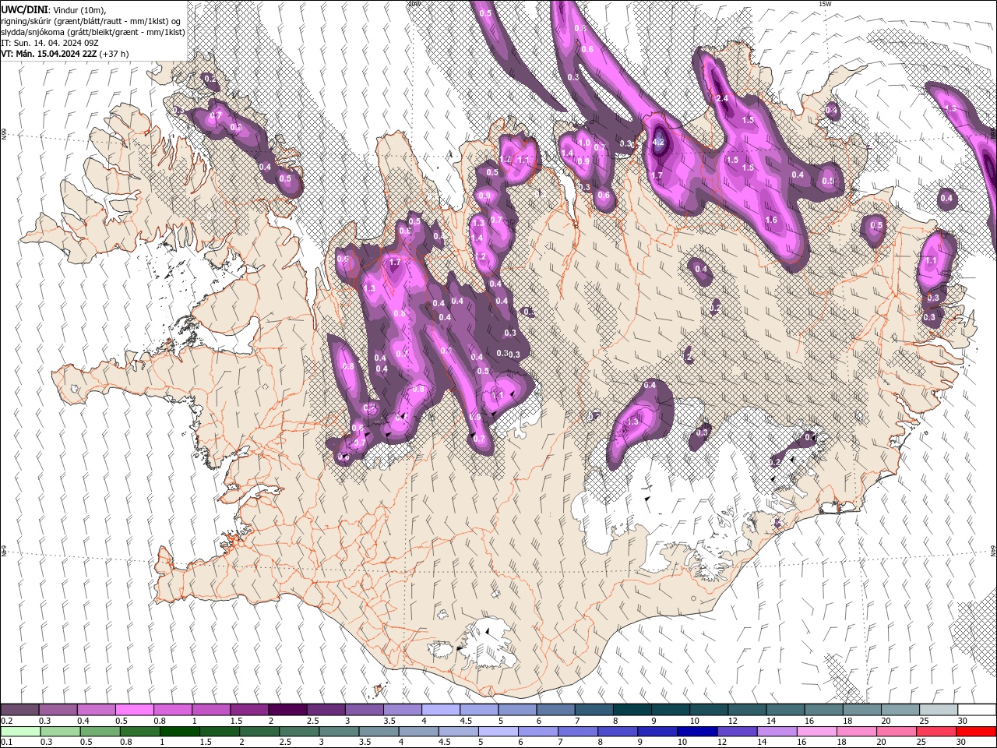Click the 15W longitude label
The height and width of the screenshot is (748, 997).
825,4
